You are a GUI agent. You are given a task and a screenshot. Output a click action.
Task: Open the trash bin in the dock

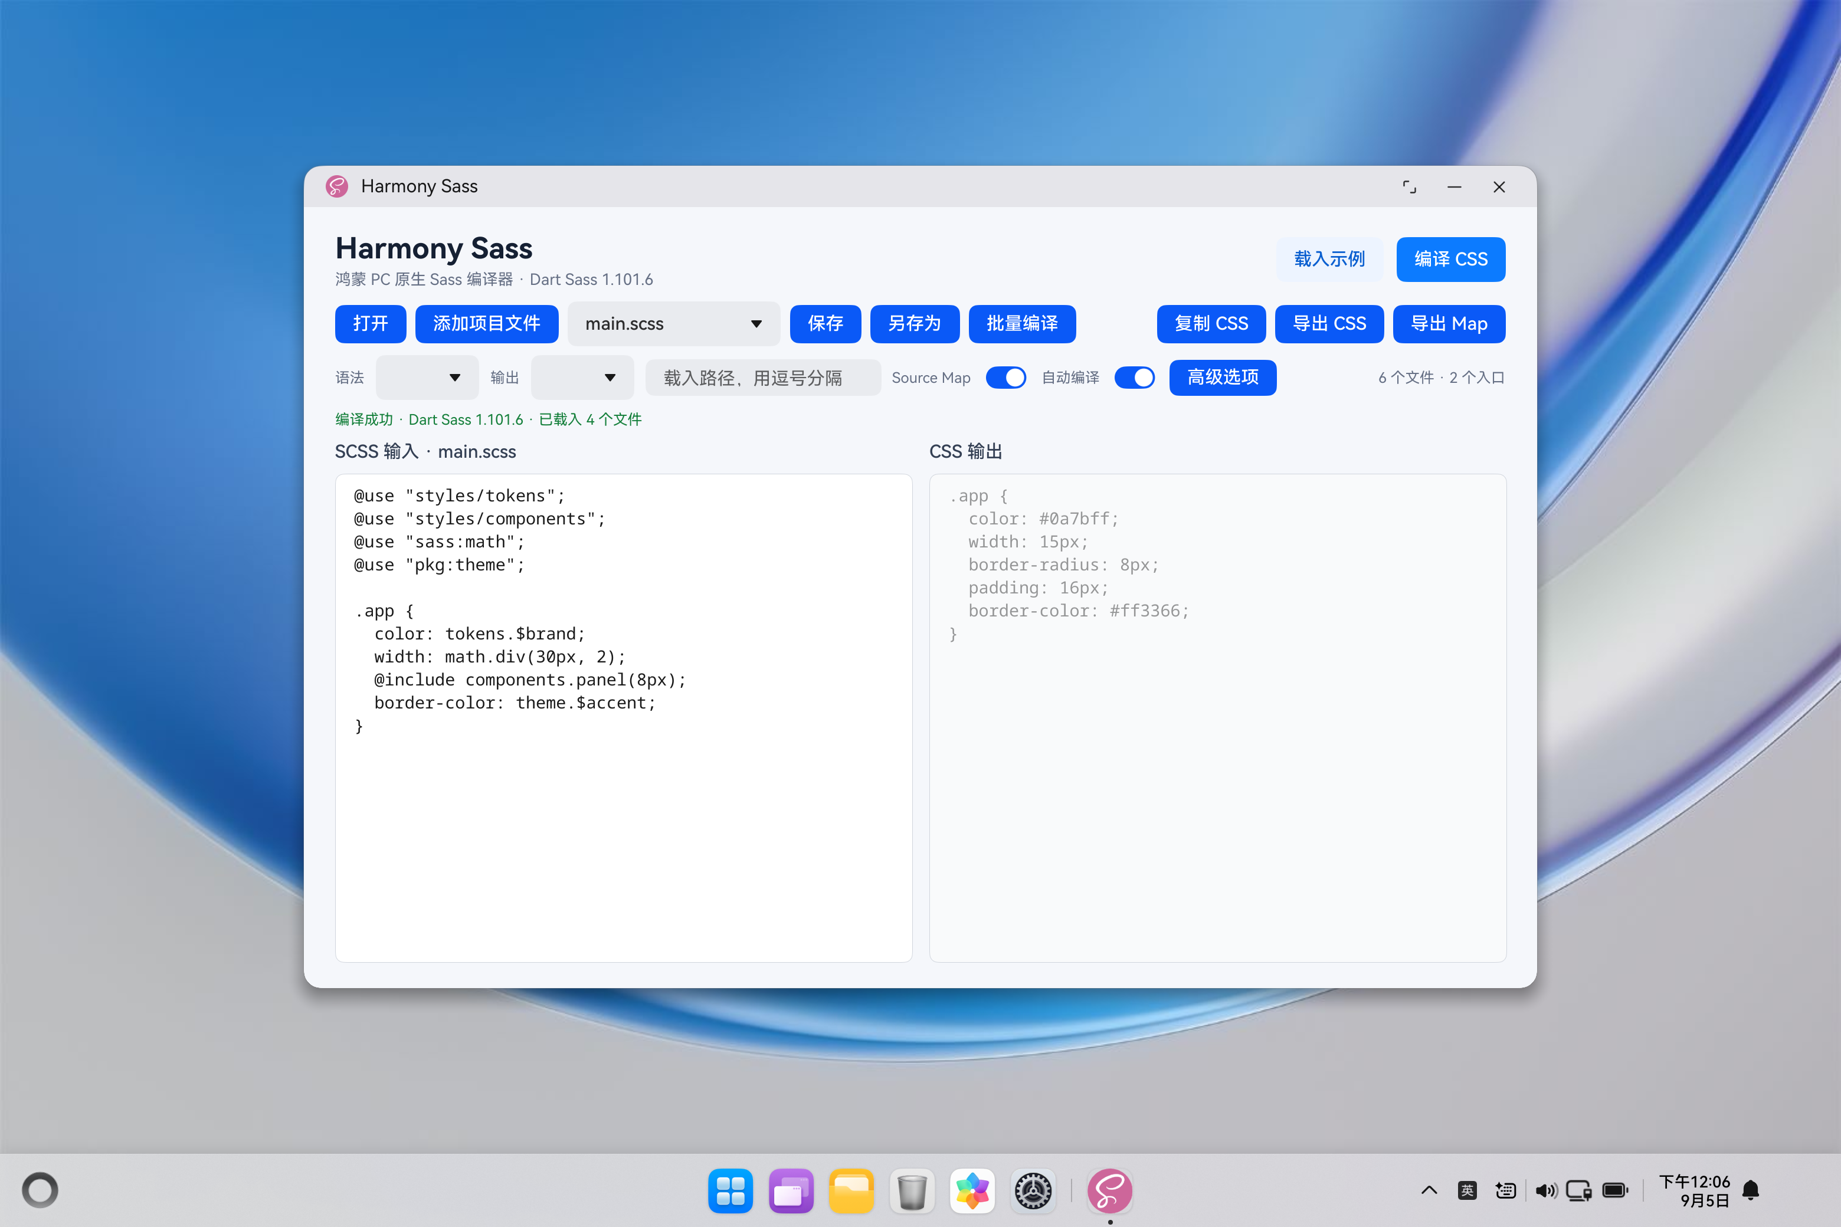pos(912,1191)
